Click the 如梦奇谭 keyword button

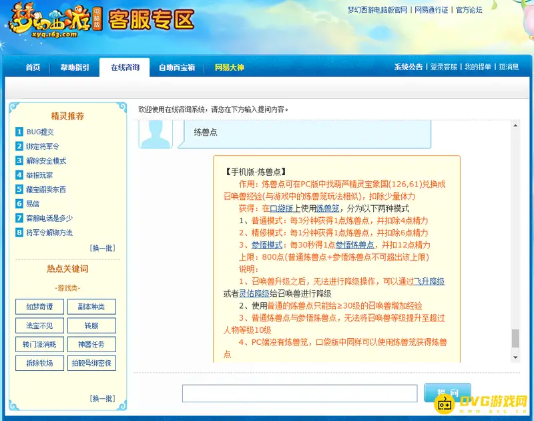[39, 307]
